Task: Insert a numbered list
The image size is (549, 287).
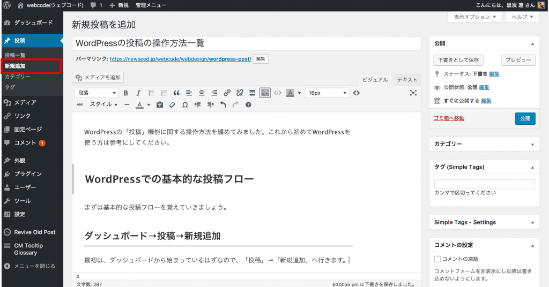Action: coord(164,93)
